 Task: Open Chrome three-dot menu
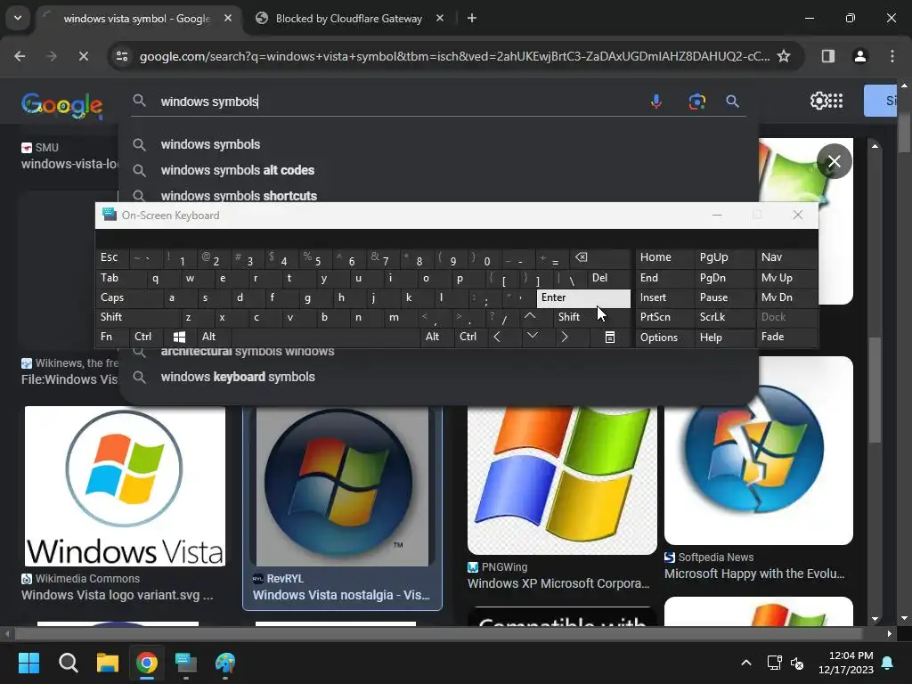coord(892,56)
